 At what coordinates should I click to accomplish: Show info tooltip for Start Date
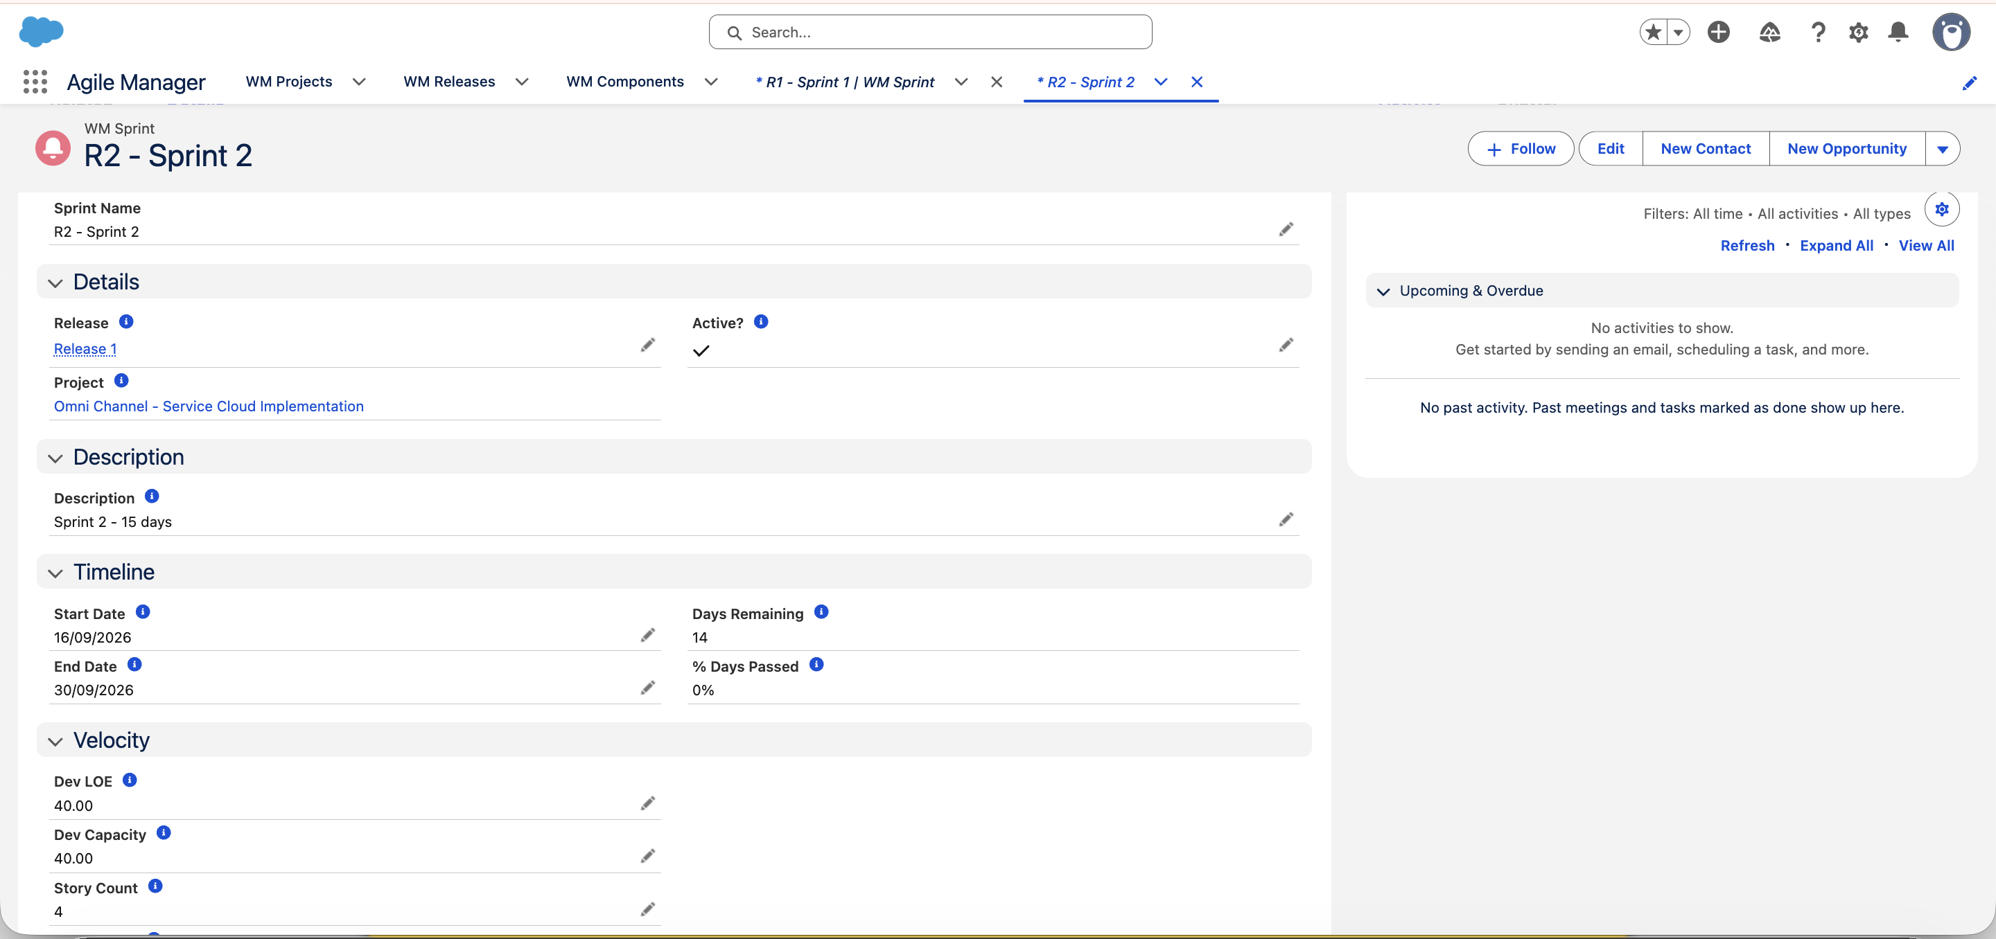coord(143,611)
